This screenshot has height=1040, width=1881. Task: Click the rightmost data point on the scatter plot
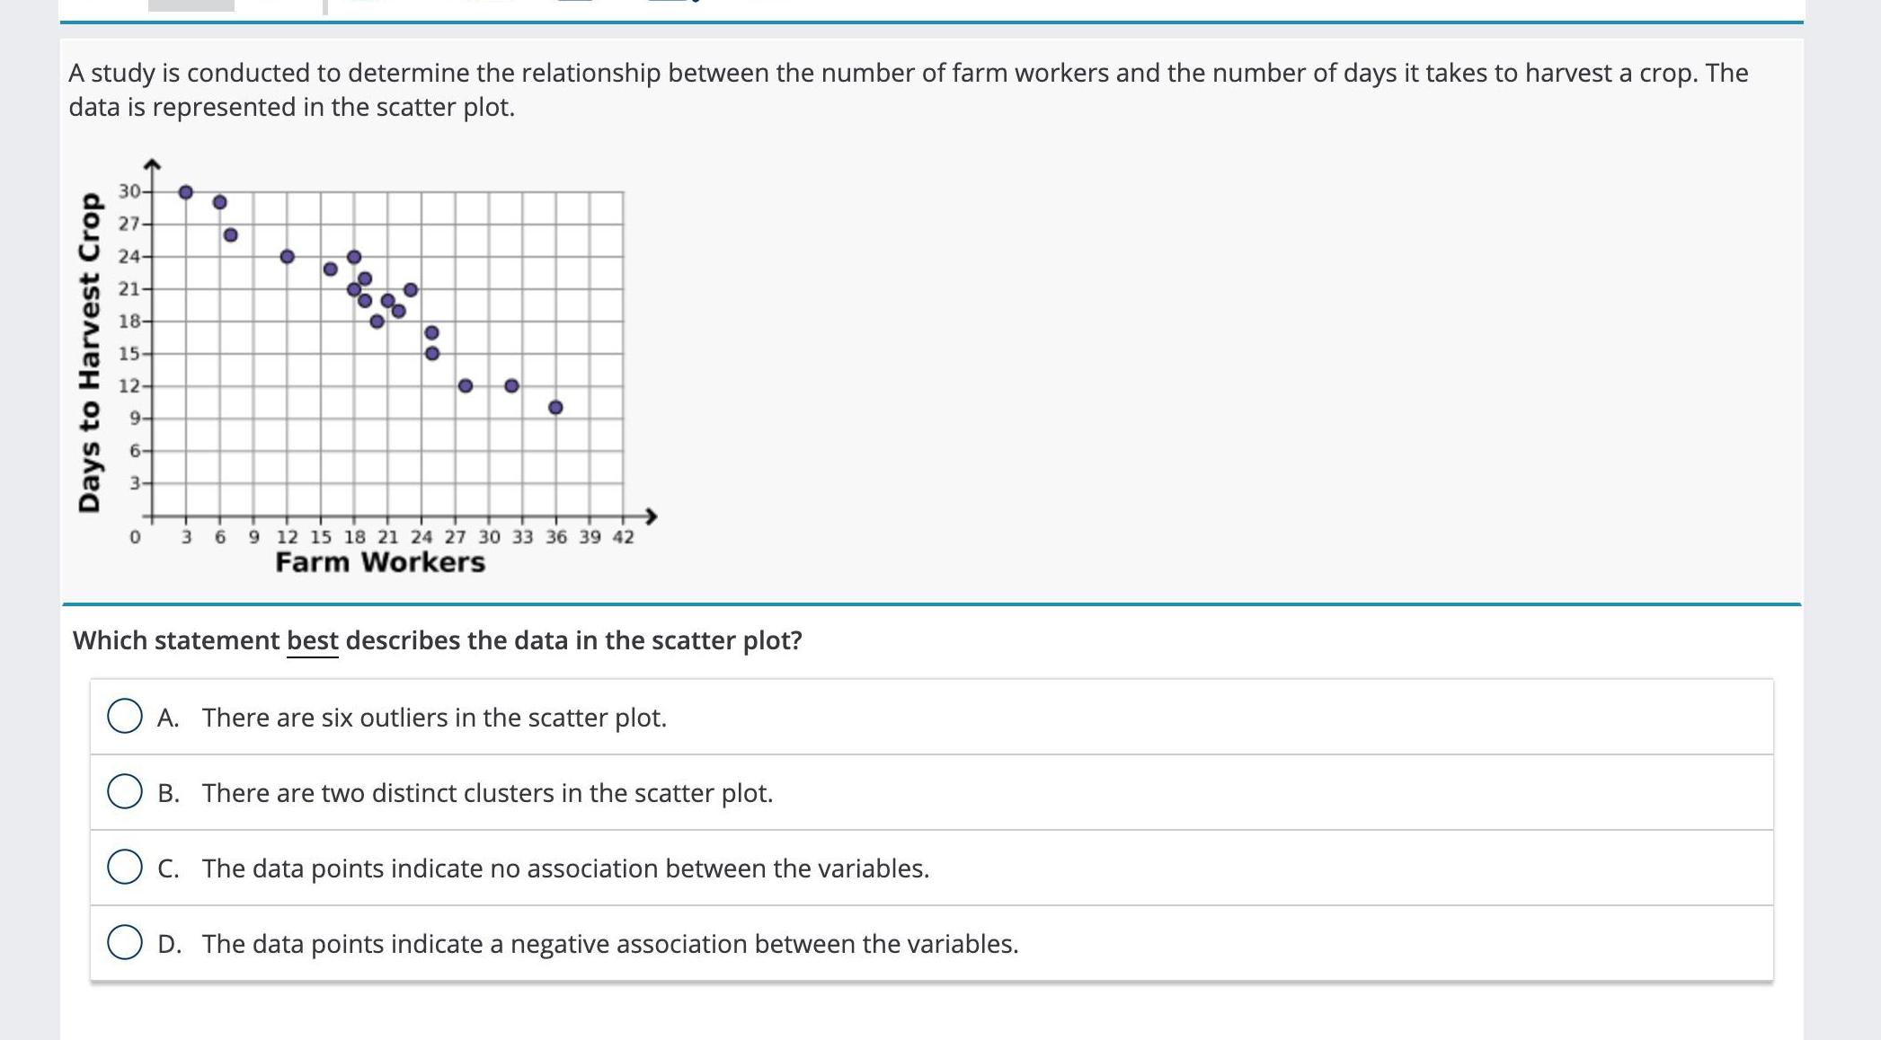555,408
